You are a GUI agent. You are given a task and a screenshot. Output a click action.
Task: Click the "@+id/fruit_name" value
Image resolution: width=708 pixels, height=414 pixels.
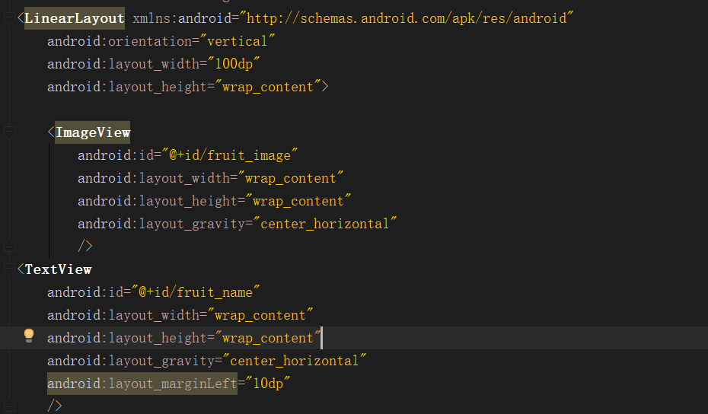(196, 292)
